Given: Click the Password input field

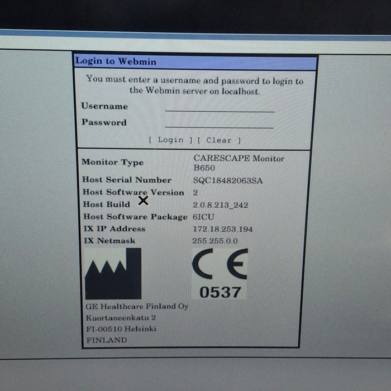Looking at the screenshot, I should click(220, 123).
